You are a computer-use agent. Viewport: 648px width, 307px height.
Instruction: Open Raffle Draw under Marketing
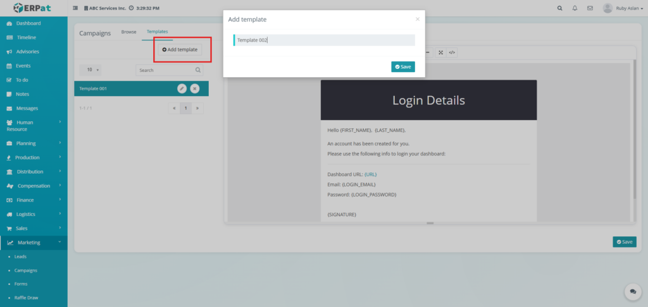pyautogui.click(x=27, y=298)
